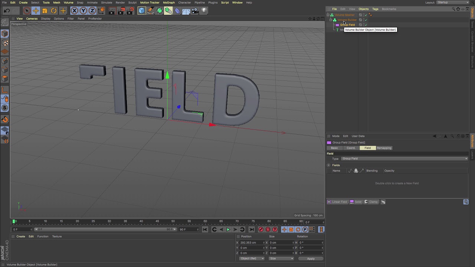Viewport: 475px width, 267px height.
Task: Toggle Group Field enable checkmark
Action: (366, 25)
